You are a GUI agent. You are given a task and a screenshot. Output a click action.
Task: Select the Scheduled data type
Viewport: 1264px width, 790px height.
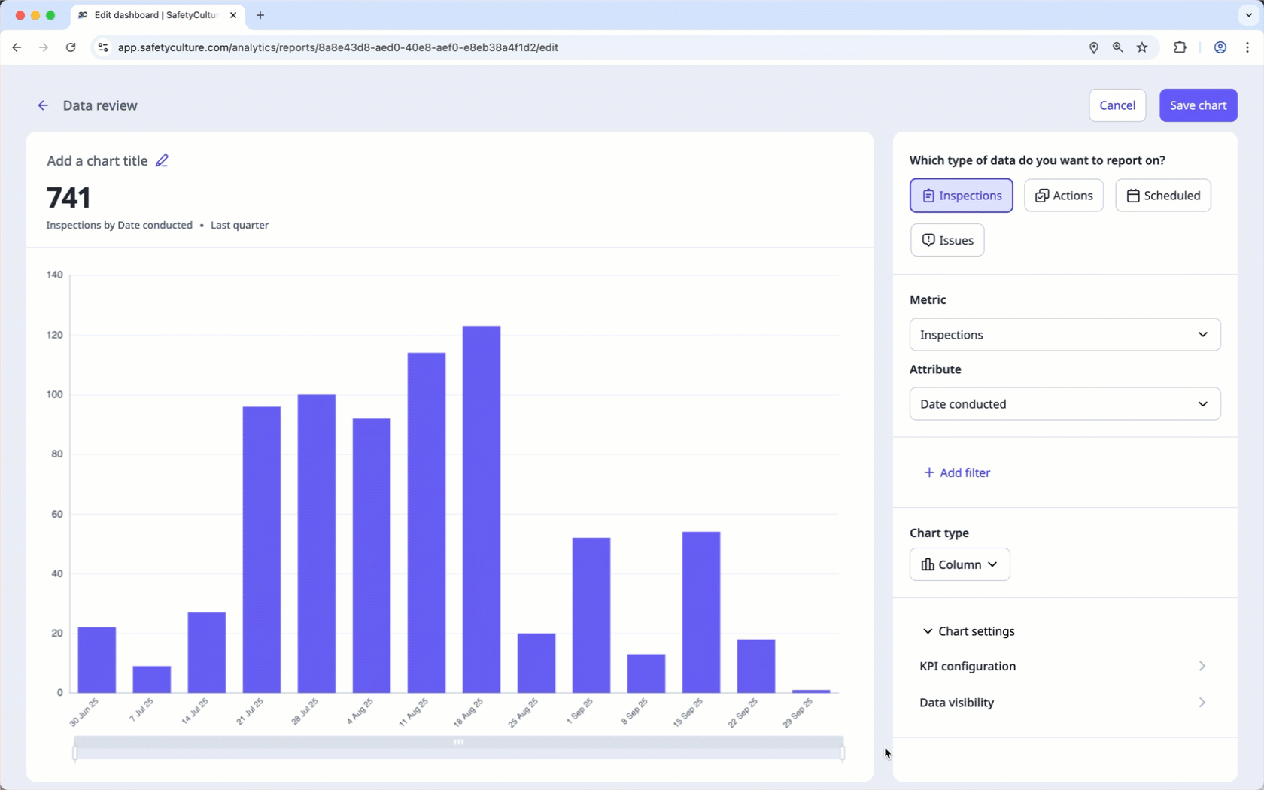1162,196
